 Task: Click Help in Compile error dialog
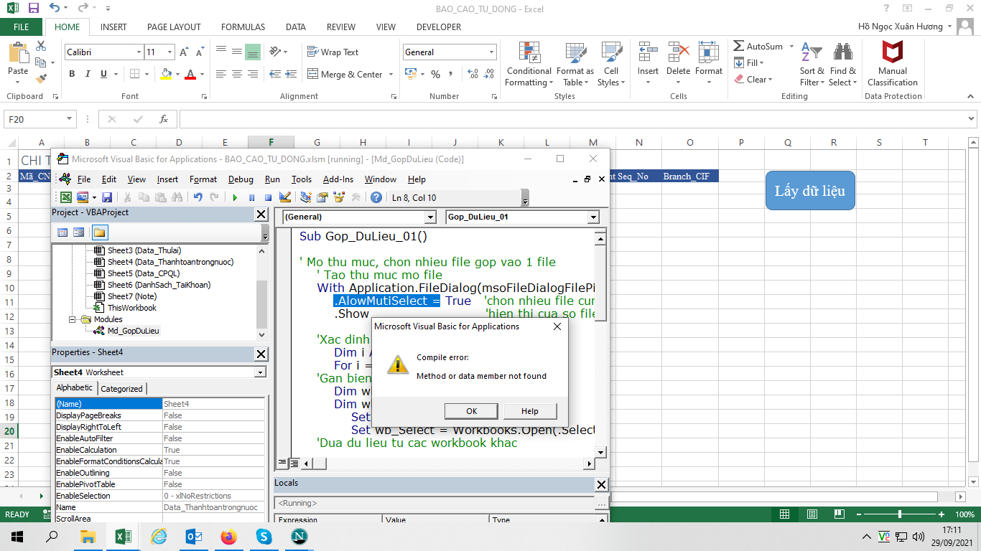(x=529, y=411)
